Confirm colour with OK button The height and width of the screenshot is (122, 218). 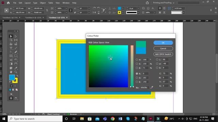pyautogui.click(x=163, y=43)
